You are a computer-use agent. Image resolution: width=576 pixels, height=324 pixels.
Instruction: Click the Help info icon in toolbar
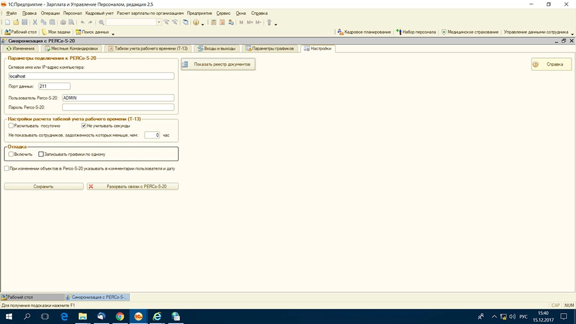coord(196,22)
